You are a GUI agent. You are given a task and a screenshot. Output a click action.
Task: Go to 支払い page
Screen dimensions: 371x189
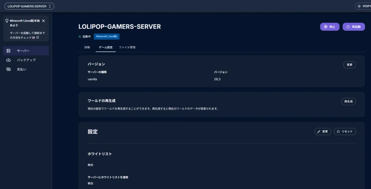(x=26, y=69)
